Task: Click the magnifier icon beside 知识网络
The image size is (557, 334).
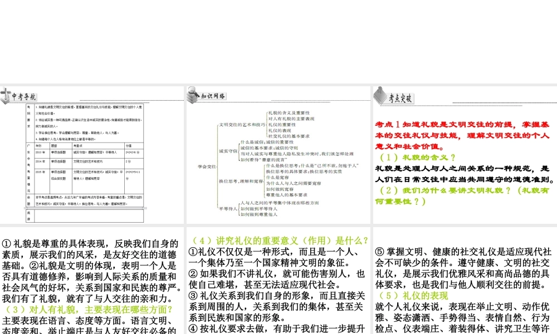Action: pos(193,95)
